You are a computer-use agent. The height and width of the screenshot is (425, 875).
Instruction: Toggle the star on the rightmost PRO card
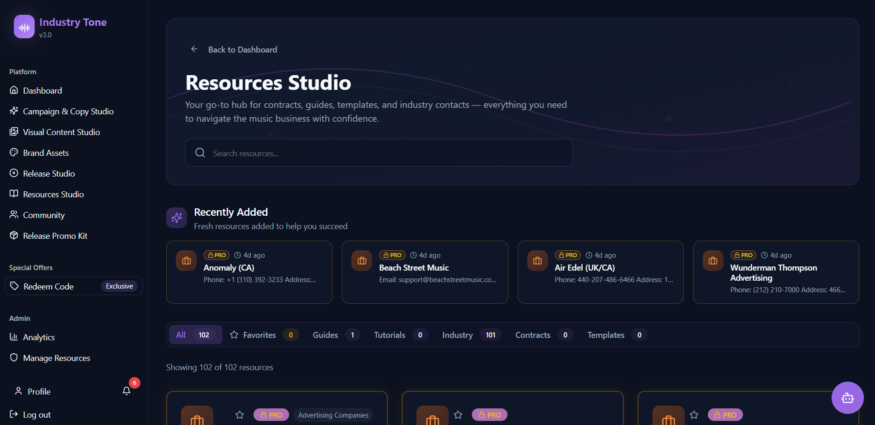pos(694,414)
